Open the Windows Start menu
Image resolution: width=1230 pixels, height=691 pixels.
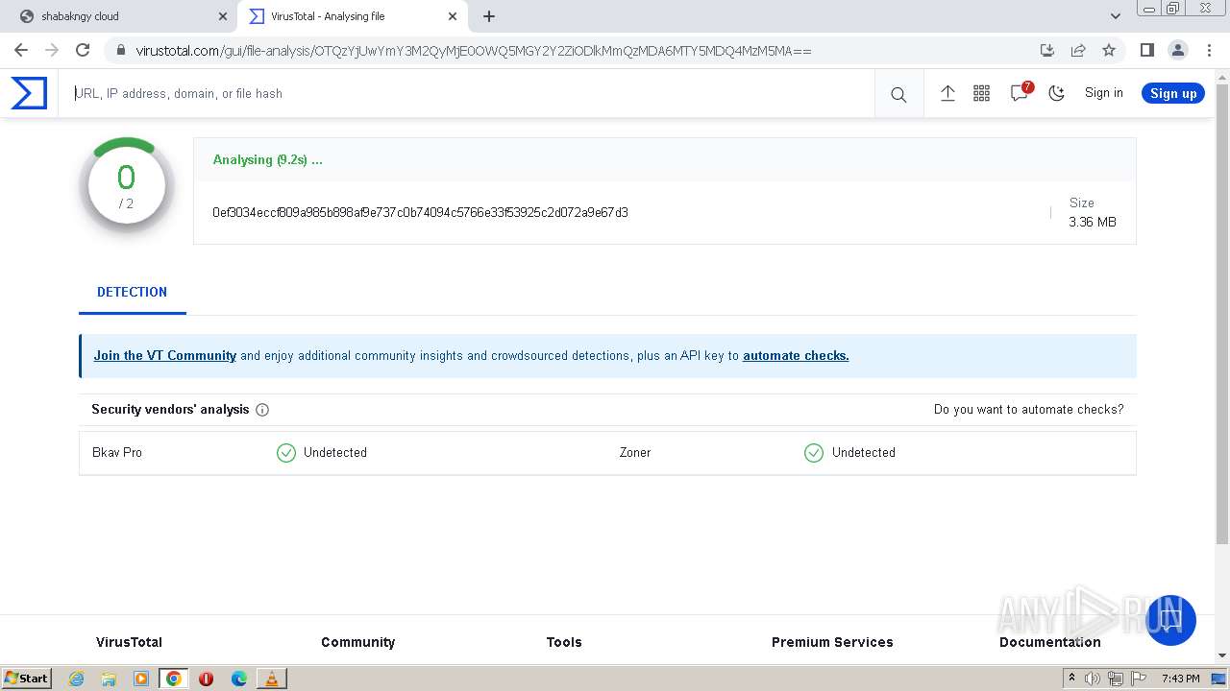[26, 678]
